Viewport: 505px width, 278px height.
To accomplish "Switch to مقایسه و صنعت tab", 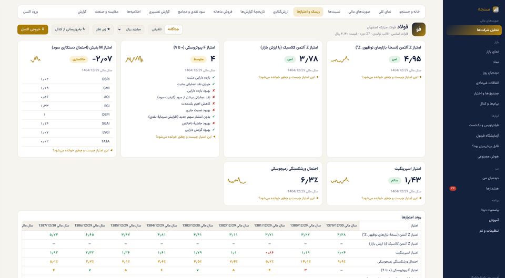I will point(106,12).
